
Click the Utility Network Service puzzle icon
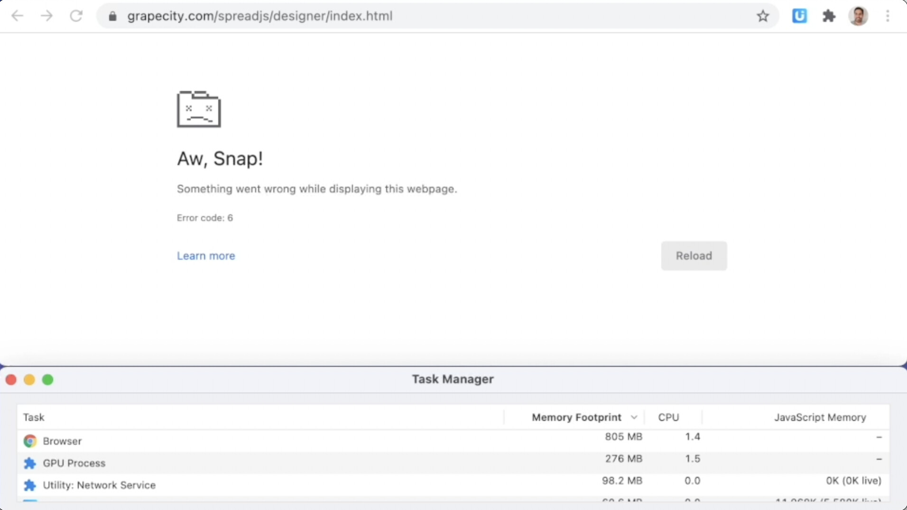click(29, 485)
